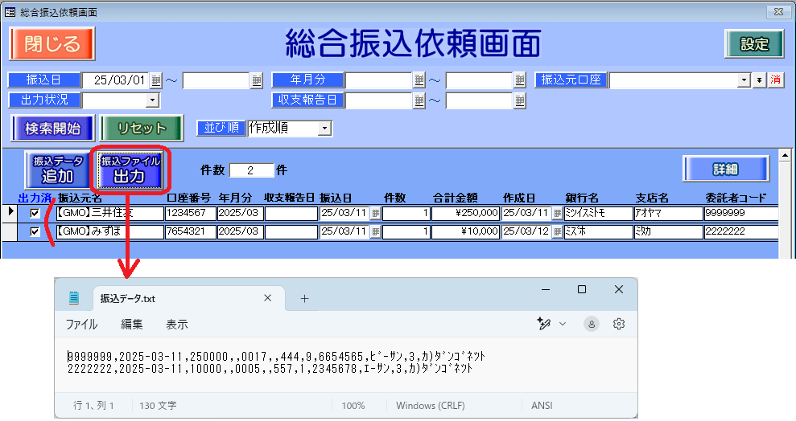Screen dimensions: 796x421
Task: Click the Notepad AI rewrite pen icon
Action: click(x=545, y=324)
